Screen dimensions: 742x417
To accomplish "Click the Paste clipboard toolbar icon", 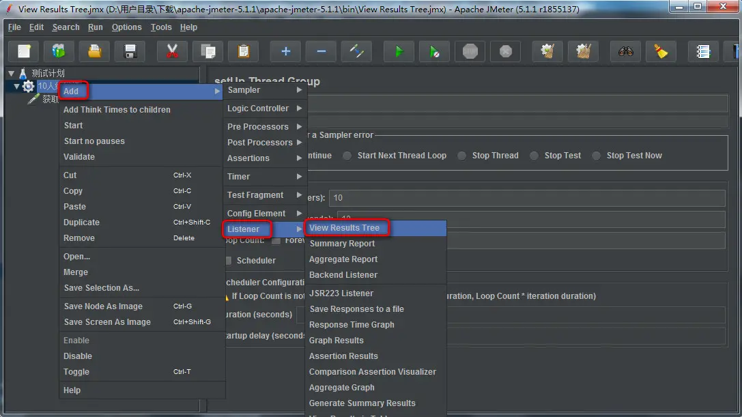I will 244,51.
